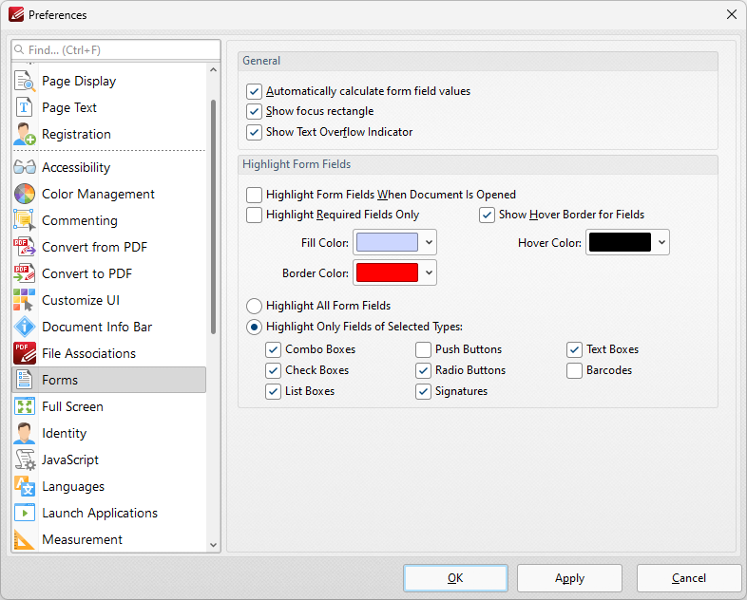The image size is (747, 600).
Task: Click the Page Display icon in sidebar
Action: coord(25,81)
